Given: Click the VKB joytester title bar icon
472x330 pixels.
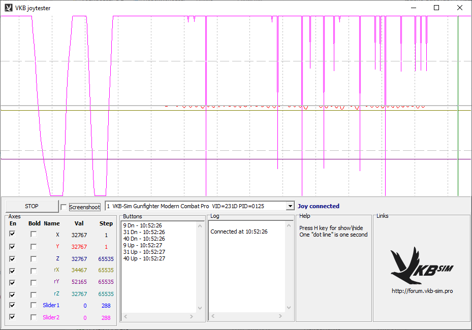Looking at the screenshot, I should pyautogui.click(x=9, y=8).
